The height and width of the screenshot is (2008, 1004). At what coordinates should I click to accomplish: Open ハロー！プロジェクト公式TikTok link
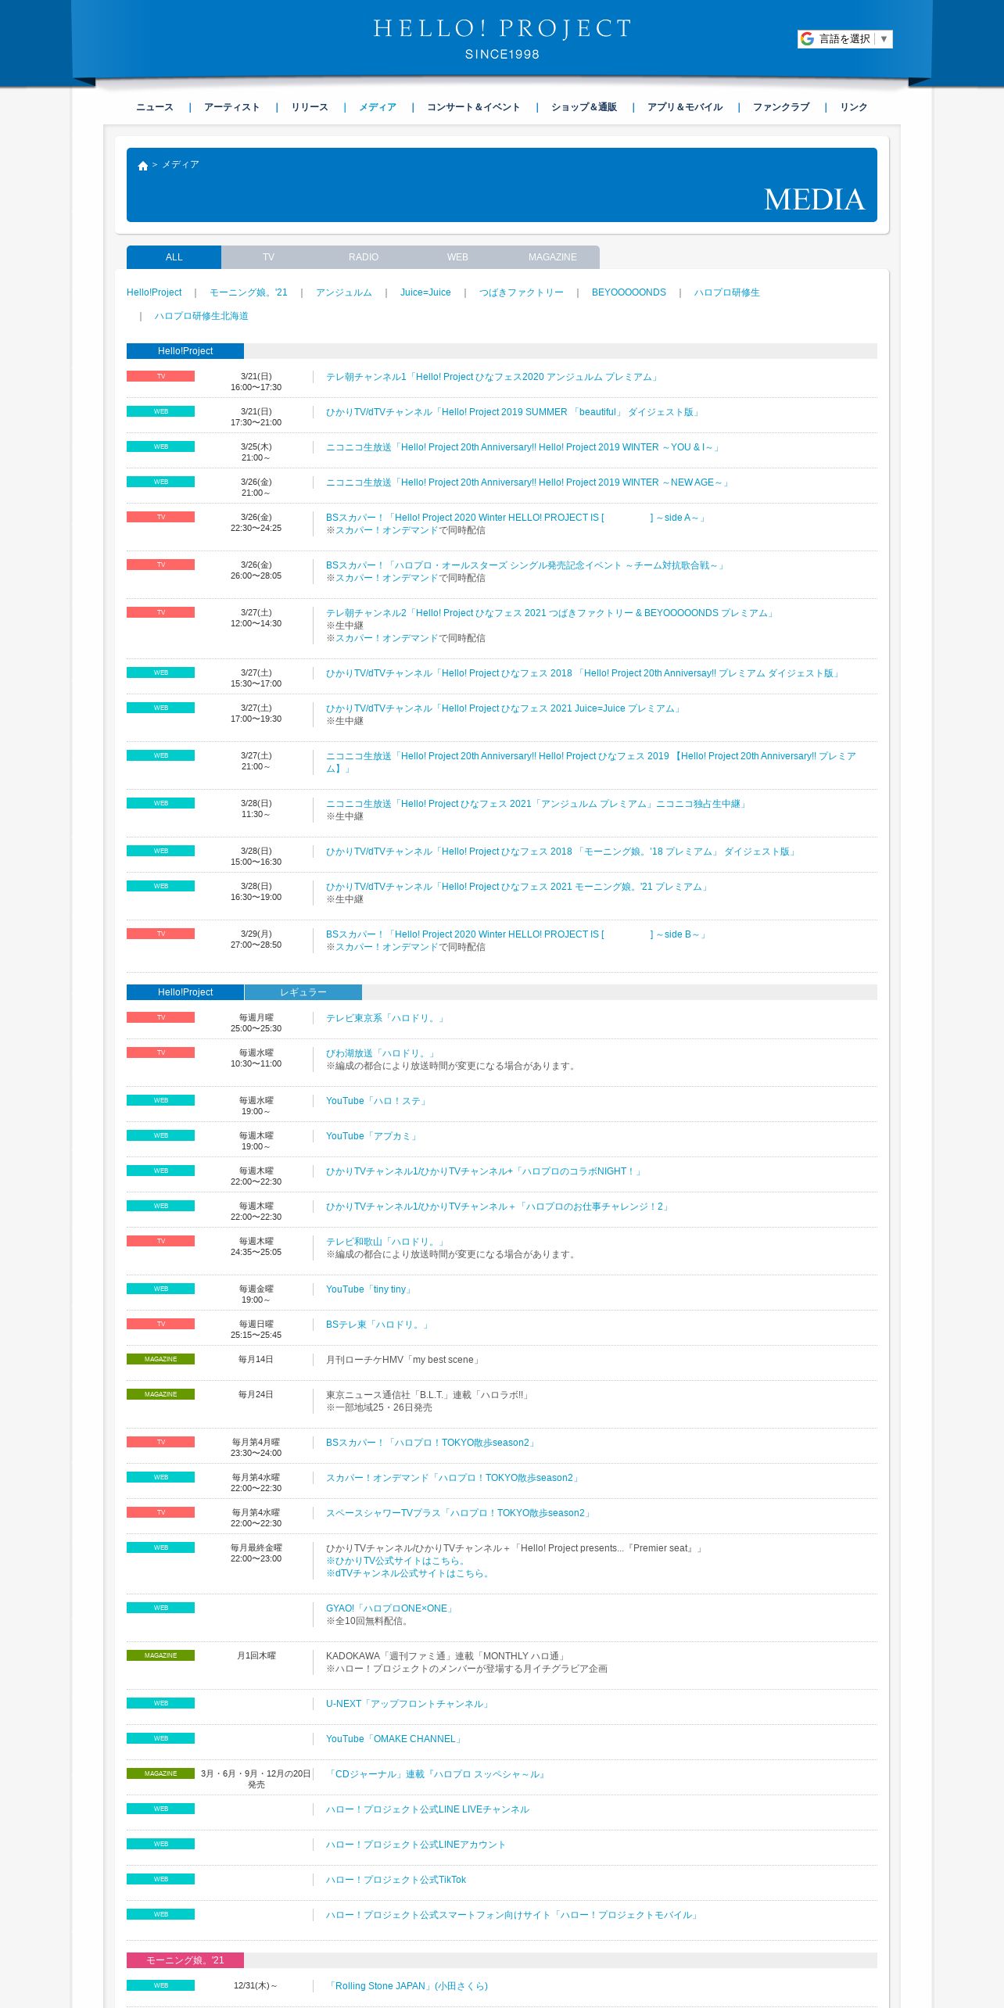point(396,1880)
